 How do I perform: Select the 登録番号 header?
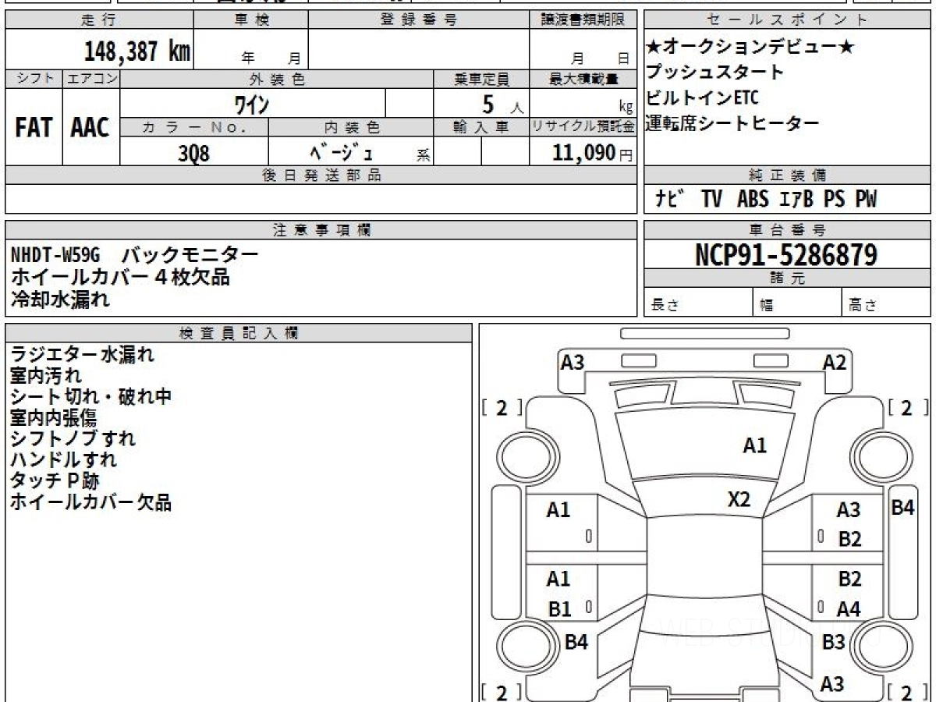[x=419, y=20]
